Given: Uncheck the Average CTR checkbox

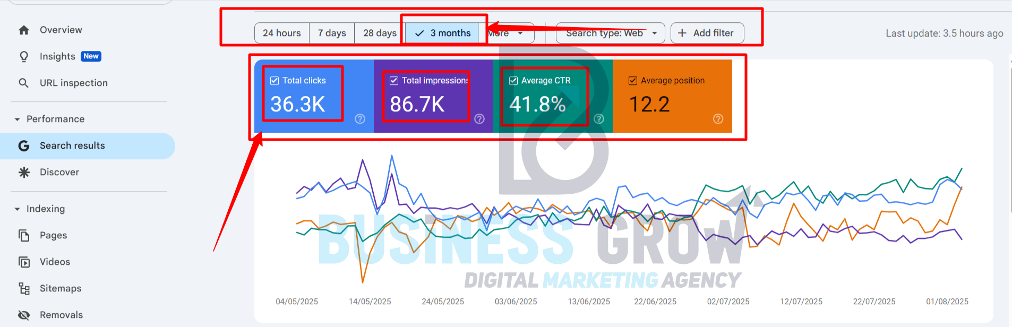Looking at the screenshot, I should pyautogui.click(x=513, y=81).
